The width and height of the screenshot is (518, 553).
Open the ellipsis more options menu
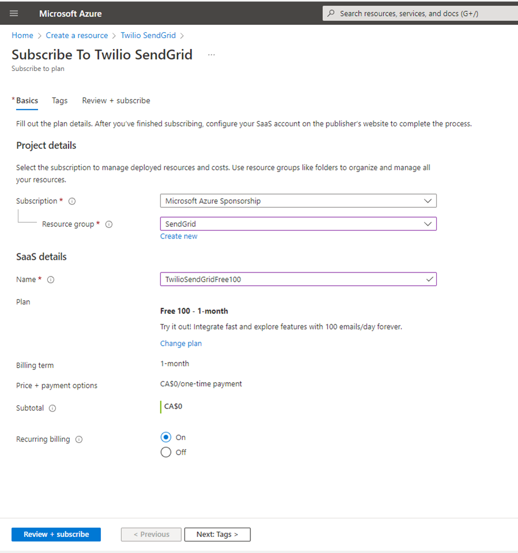[x=212, y=55]
